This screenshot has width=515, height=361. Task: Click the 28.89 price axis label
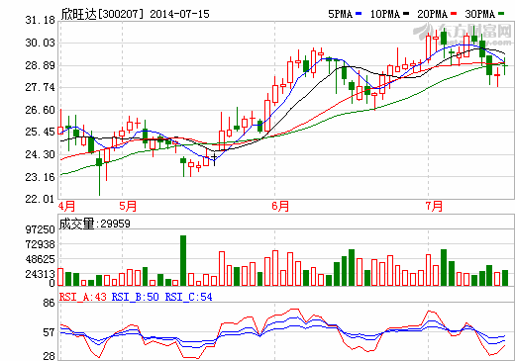pos(40,65)
